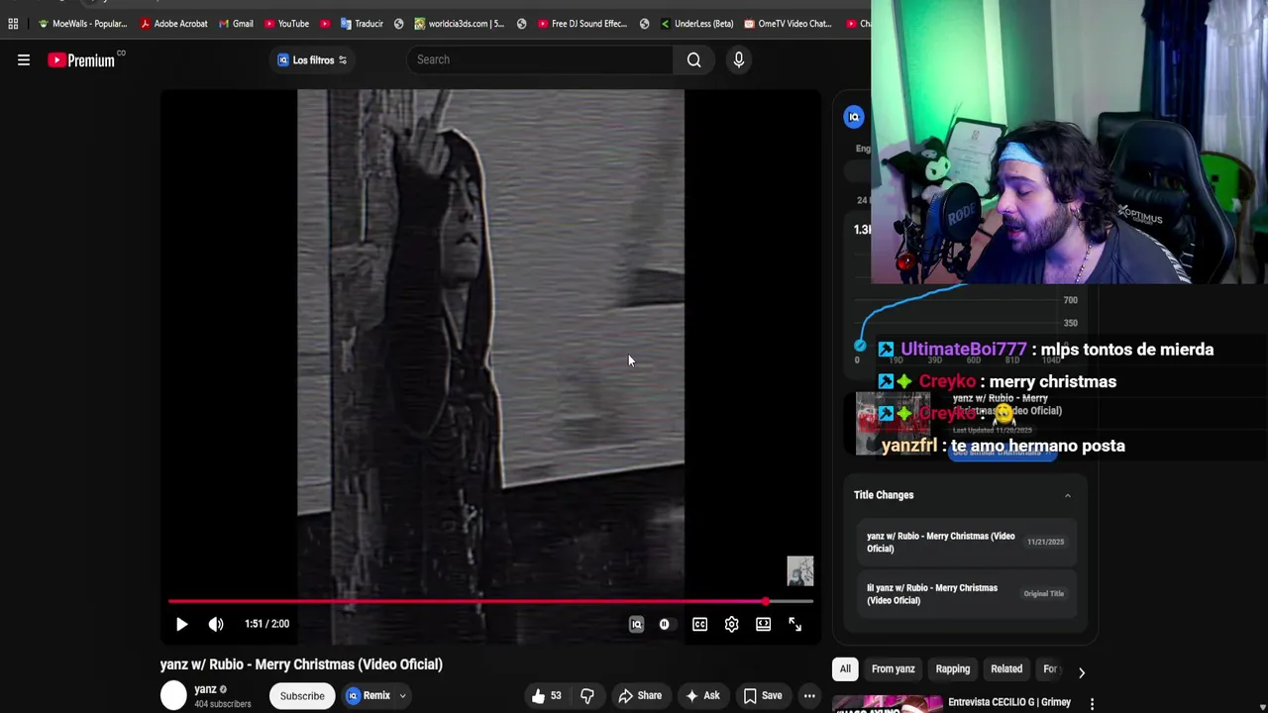Open player settings gear

click(x=731, y=624)
